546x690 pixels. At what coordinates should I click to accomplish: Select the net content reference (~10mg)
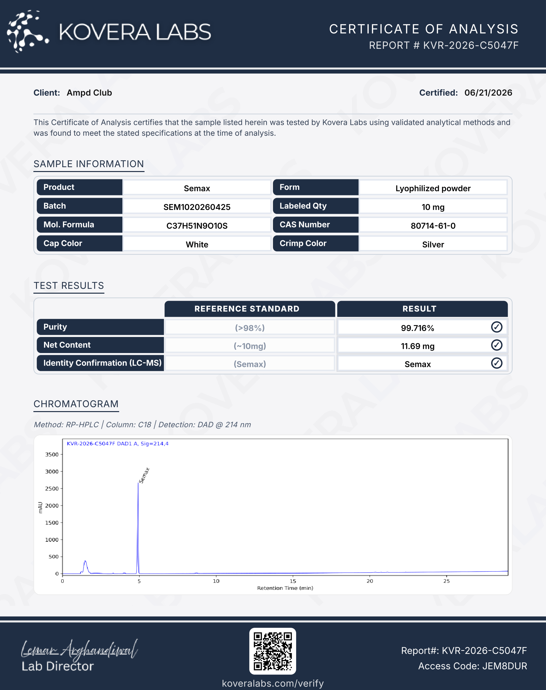pyautogui.click(x=250, y=346)
